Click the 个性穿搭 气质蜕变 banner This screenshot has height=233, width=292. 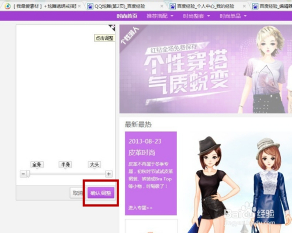[x=206, y=69]
